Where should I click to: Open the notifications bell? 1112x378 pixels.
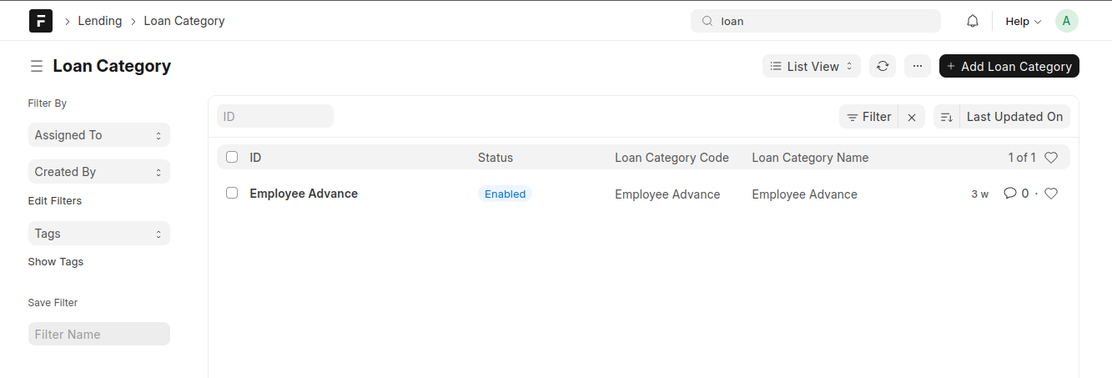[x=973, y=21]
